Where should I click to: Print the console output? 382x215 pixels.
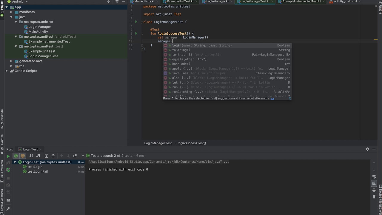point(374,190)
